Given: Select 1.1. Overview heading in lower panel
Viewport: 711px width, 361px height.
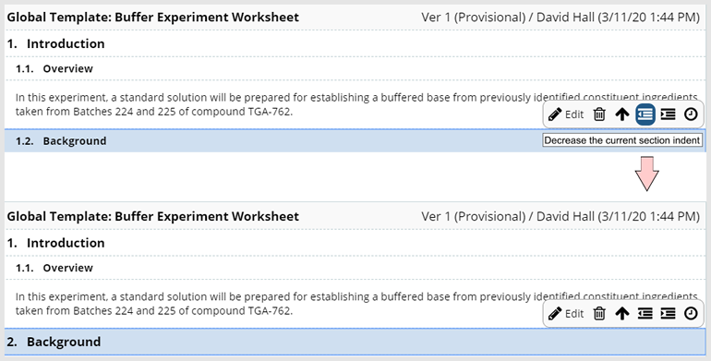Looking at the screenshot, I should click(x=54, y=268).
